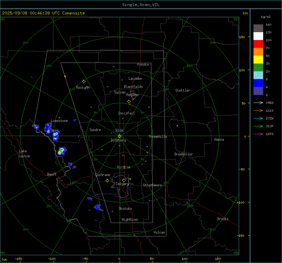282x263 pixels.
Task: Select the red 70-100 legend swatch
Action: pyautogui.click(x=258, y=44)
